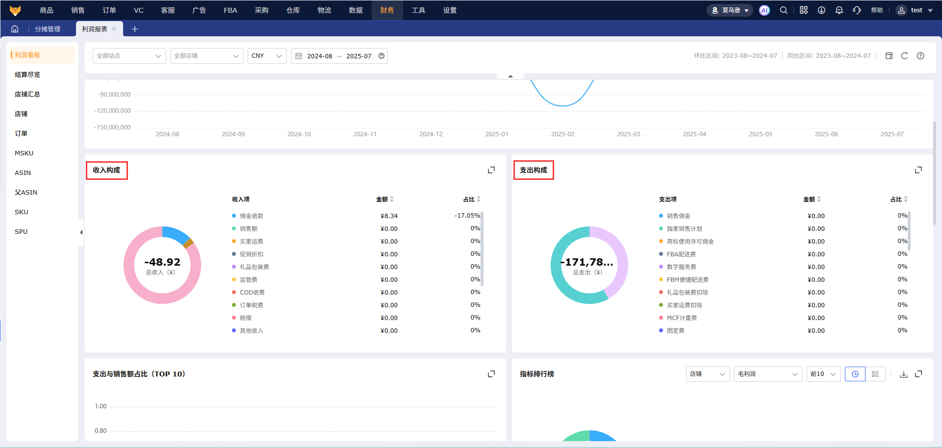Switch to the 分摊管理 tab
Viewport: 942px width, 448px height.
click(48, 29)
